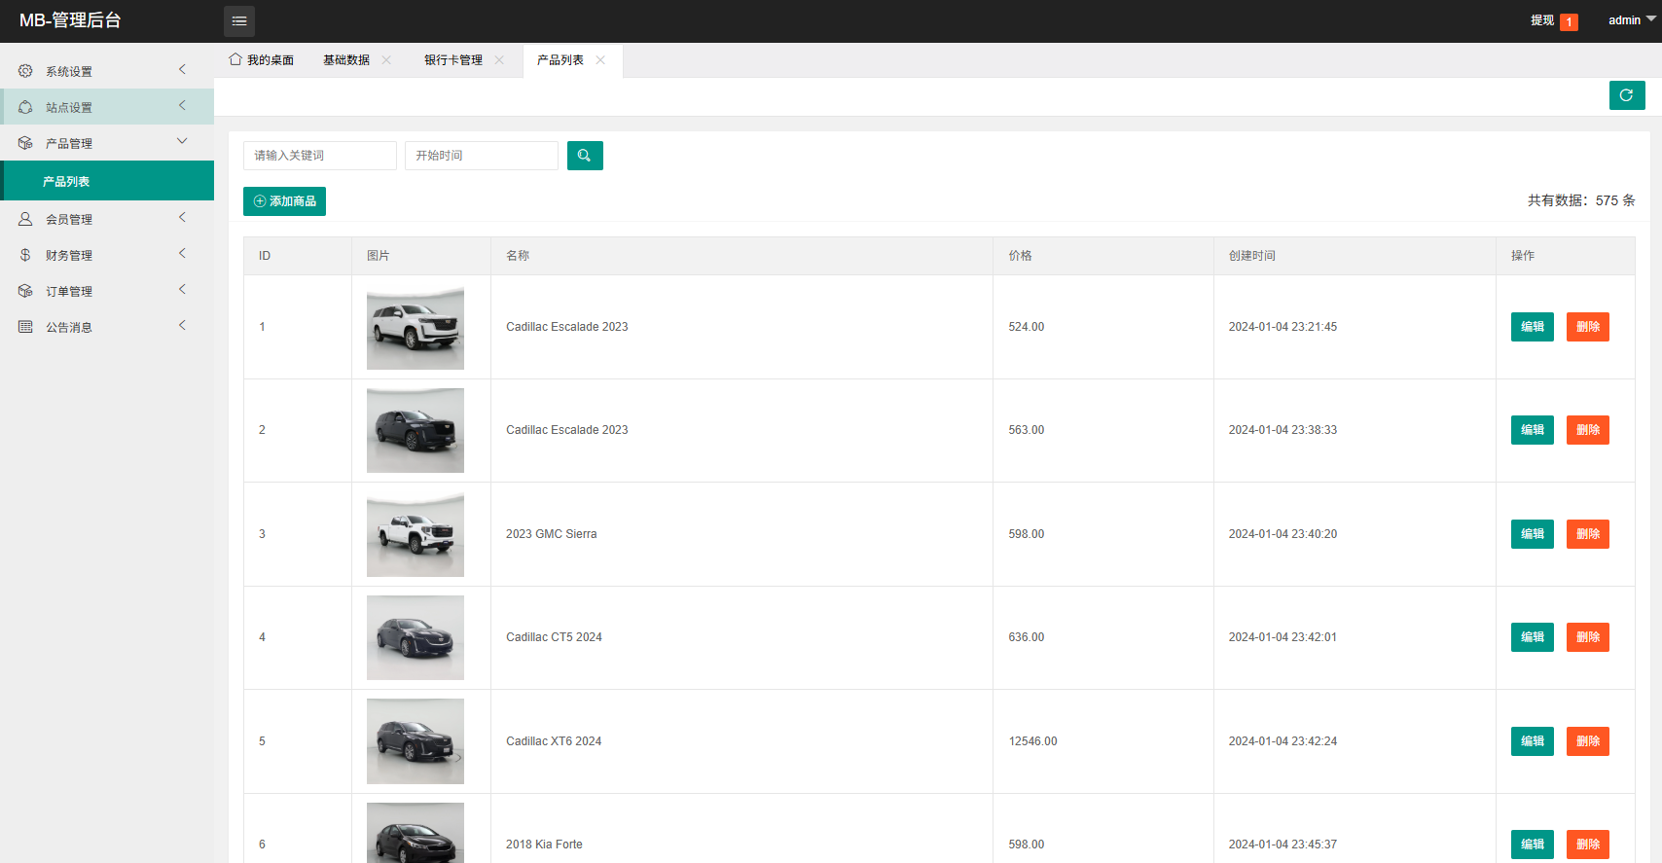The width and height of the screenshot is (1662, 863).
Task: Click the 添加商品 button
Action: pyautogui.click(x=284, y=201)
